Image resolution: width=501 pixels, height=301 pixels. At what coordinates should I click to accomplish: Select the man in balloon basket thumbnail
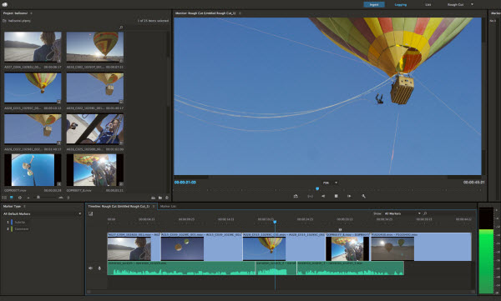[x=95, y=129]
